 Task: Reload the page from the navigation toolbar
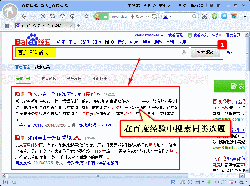tap(53, 16)
